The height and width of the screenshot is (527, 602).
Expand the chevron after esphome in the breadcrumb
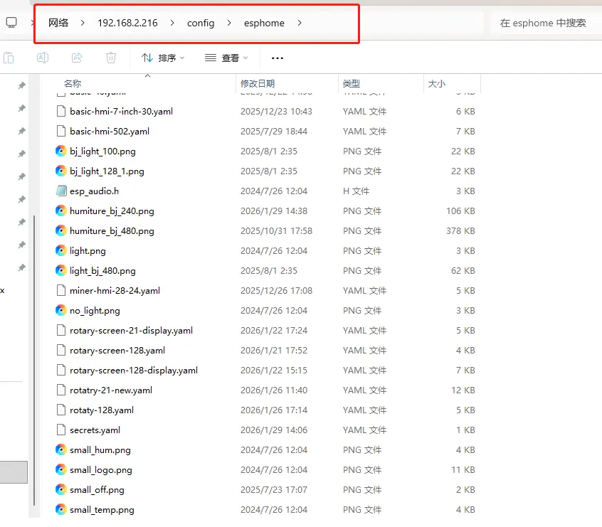tap(300, 23)
